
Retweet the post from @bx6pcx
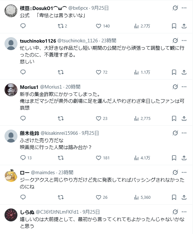pos(62,26)
